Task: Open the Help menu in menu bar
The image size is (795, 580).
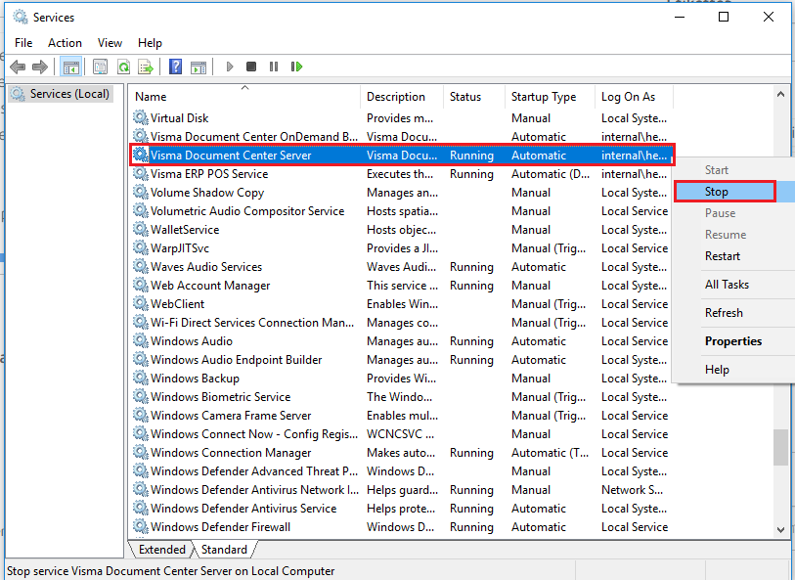Action: (x=150, y=43)
